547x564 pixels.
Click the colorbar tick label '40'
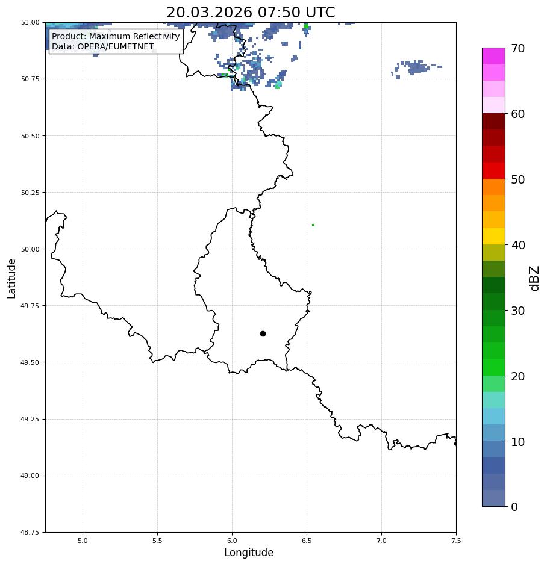tap(518, 245)
